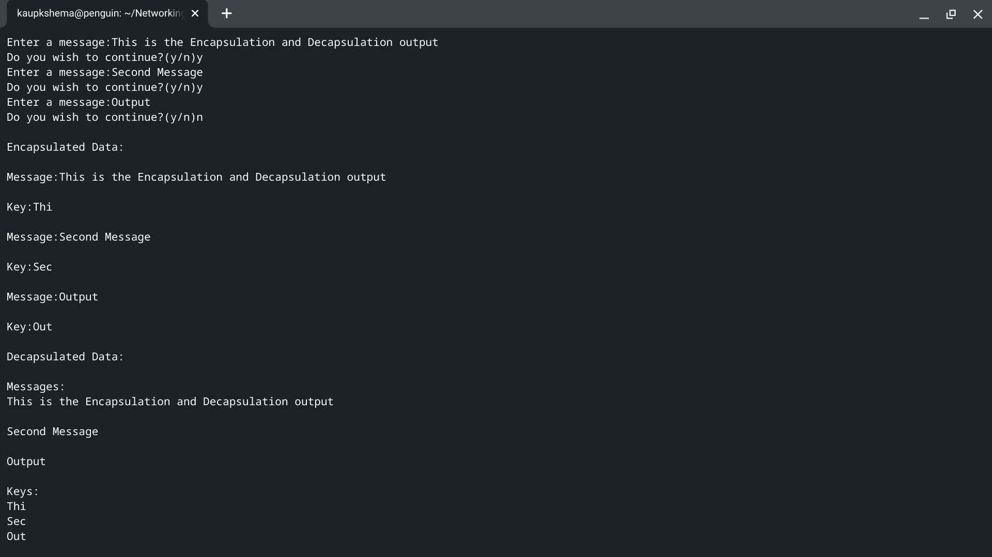Click the 'Key:Out' output line
Screen dimensions: 992x557
(x=29, y=327)
